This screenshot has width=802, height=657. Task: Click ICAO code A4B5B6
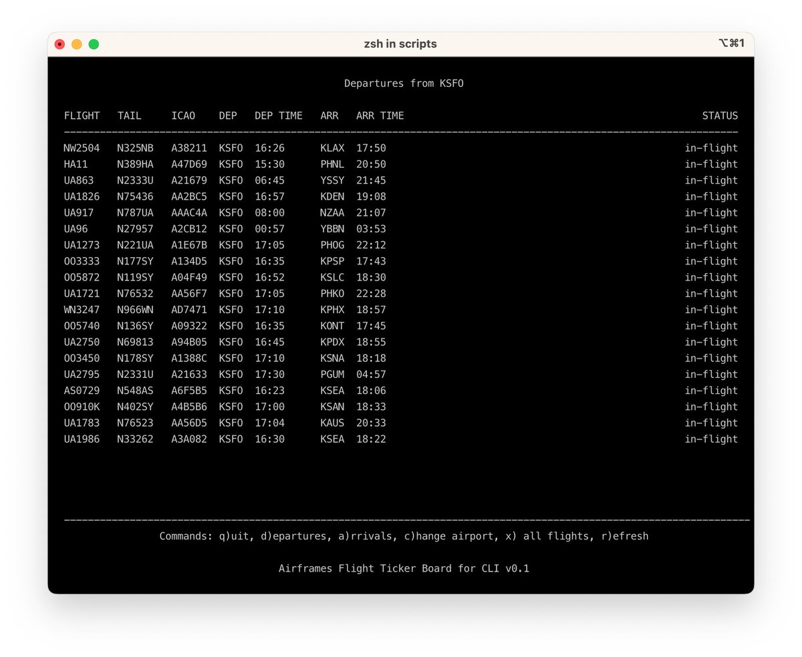click(x=189, y=407)
